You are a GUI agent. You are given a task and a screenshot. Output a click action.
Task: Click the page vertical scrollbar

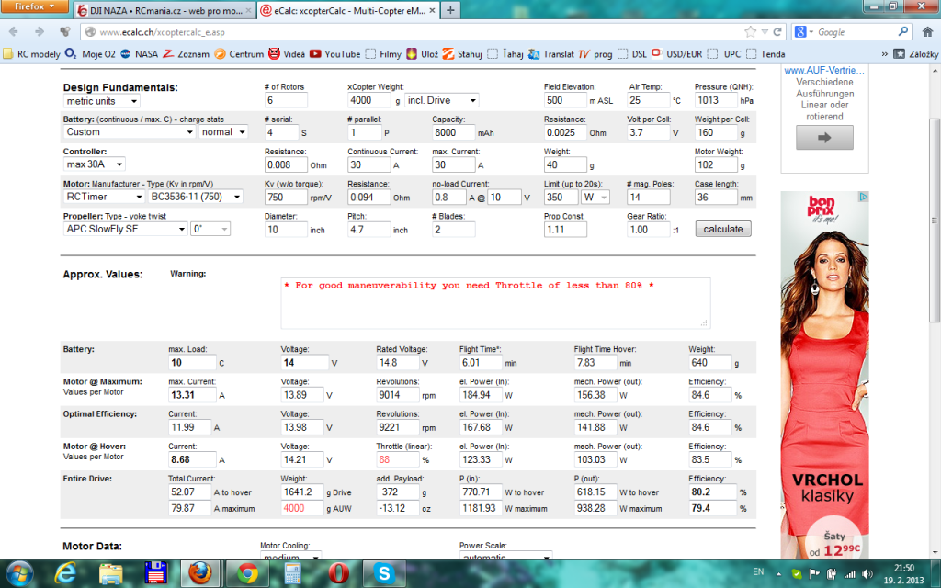934,276
